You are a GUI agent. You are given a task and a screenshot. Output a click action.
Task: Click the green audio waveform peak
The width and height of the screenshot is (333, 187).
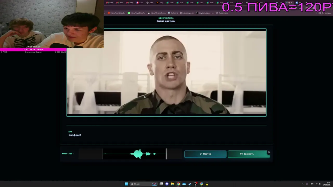pos(138,154)
